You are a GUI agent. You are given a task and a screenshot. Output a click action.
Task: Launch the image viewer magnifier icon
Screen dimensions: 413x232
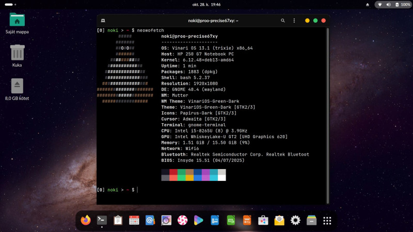click(166, 220)
